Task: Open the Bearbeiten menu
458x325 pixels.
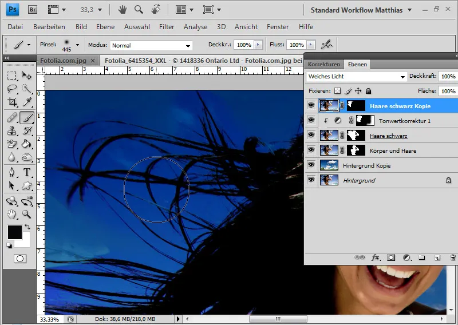Action: [49, 27]
